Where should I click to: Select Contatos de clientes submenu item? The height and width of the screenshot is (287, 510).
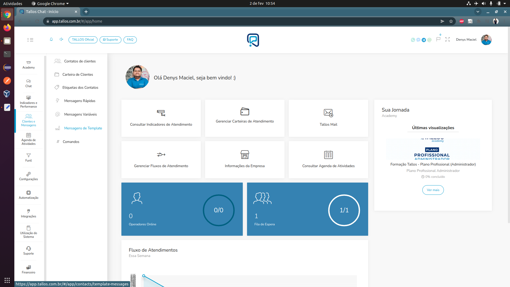click(x=75, y=61)
